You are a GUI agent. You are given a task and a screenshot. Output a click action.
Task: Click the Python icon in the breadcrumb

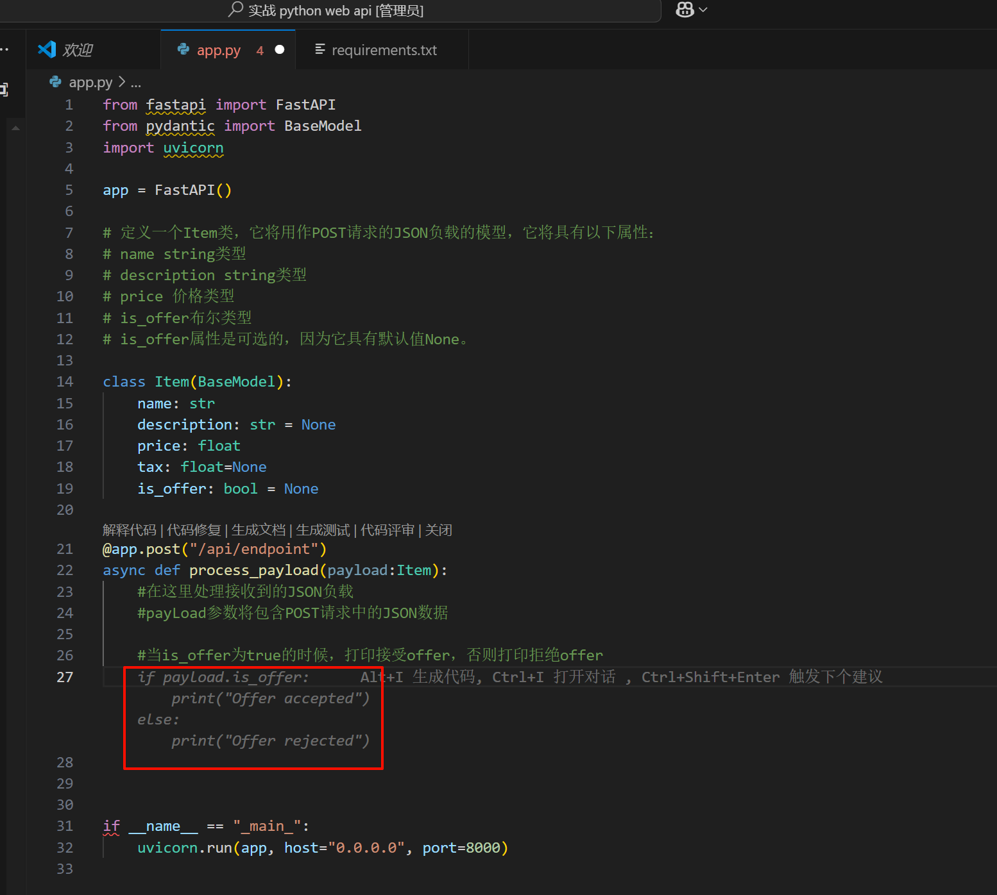coord(56,82)
